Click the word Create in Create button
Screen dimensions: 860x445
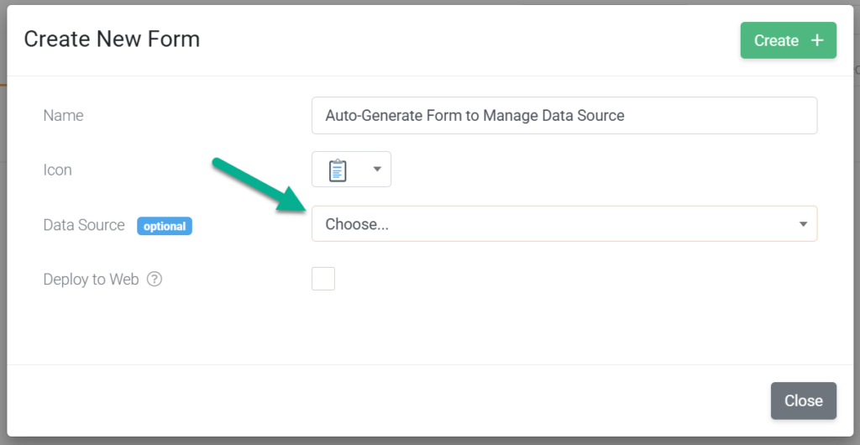776,40
